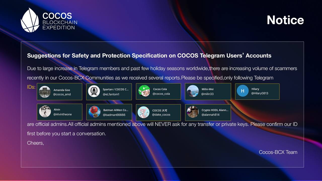Open the @dake_cocos handle
The height and width of the screenshot is (181, 322).
pyautogui.click(x=161, y=115)
